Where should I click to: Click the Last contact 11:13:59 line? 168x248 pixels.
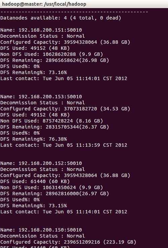pyautogui.click(x=64, y=145)
